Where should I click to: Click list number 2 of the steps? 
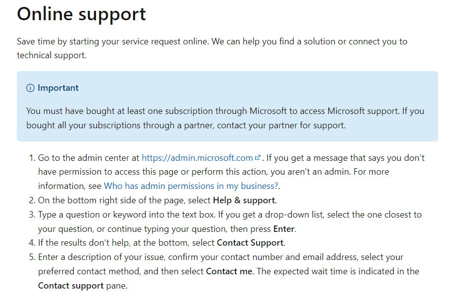(32, 200)
